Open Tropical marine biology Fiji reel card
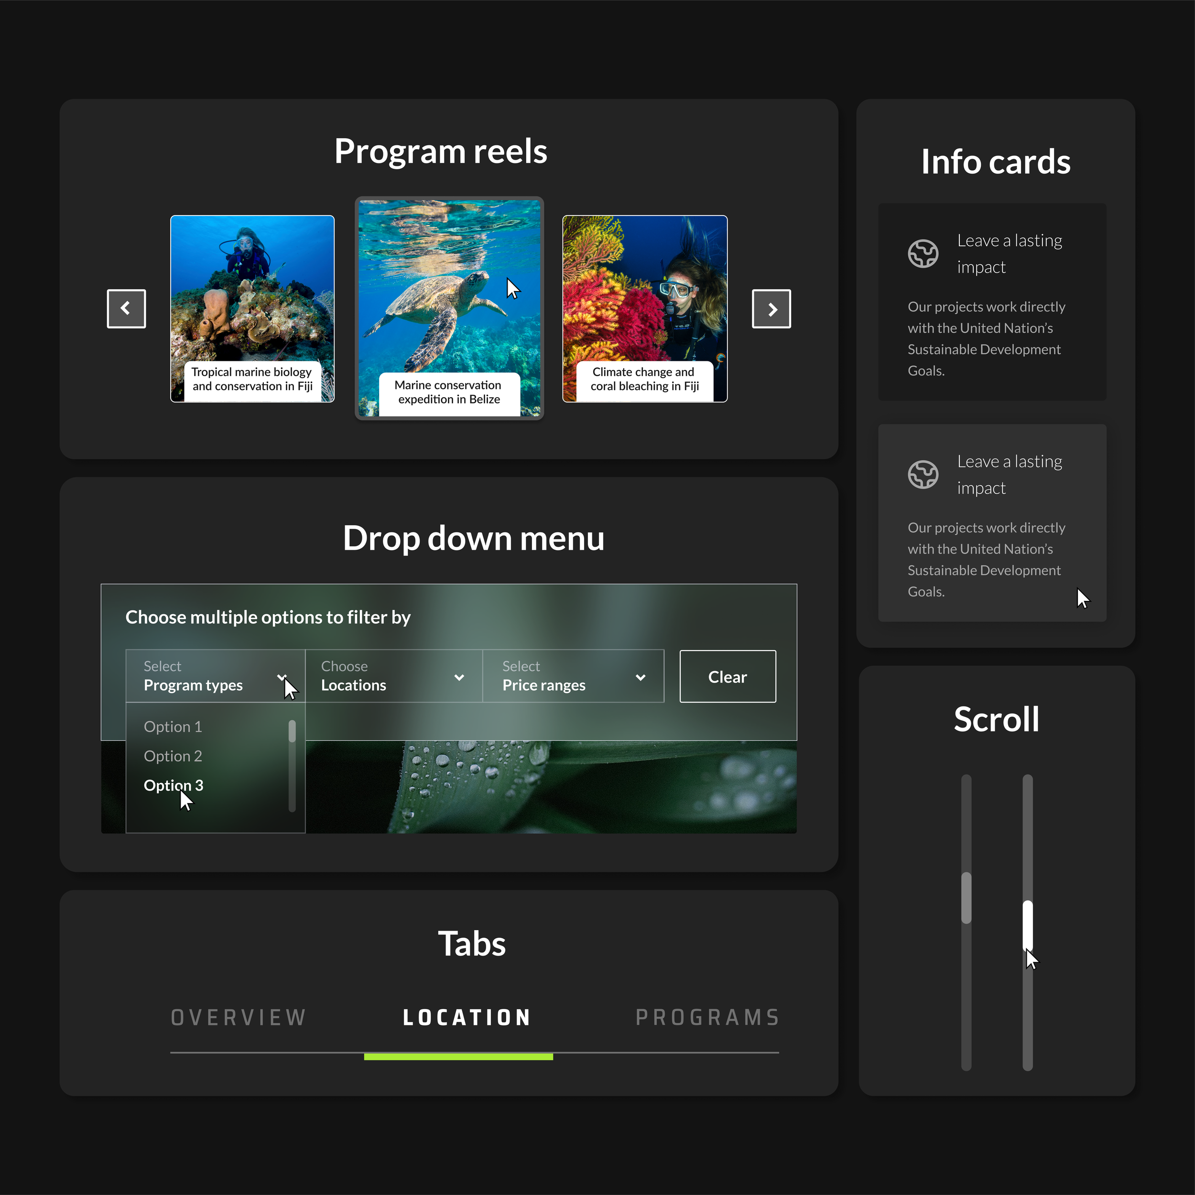The height and width of the screenshot is (1195, 1195). 252,308
